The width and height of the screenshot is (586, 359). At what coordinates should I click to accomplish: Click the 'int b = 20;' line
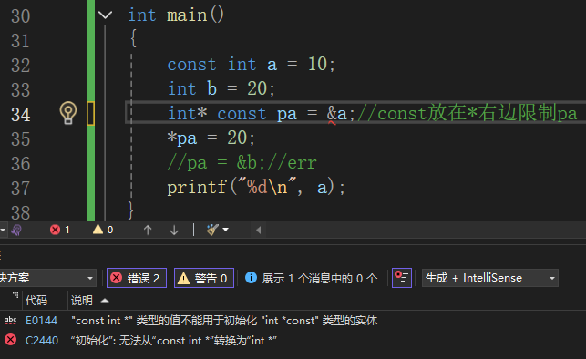221,89
